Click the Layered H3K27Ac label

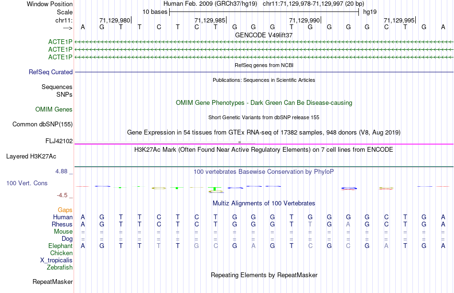click(31, 157)
